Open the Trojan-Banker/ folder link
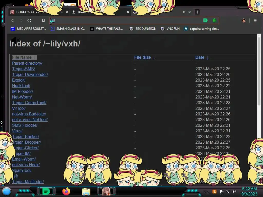This screenshot has width=263, height=197. click(x=25, y=136)
